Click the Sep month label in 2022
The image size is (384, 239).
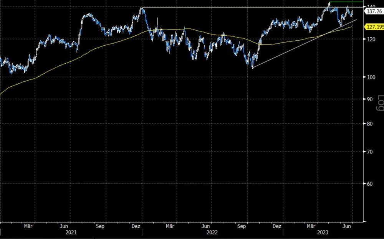click(241, 226)
